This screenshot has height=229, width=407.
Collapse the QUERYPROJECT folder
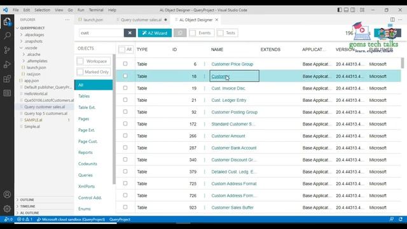click(17, 28)
